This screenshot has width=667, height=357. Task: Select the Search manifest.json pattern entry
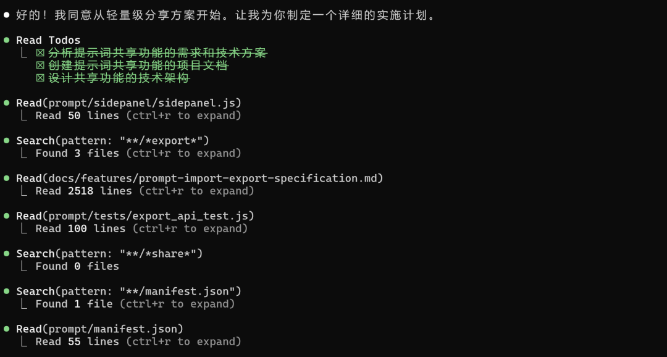tap(129, 292)
